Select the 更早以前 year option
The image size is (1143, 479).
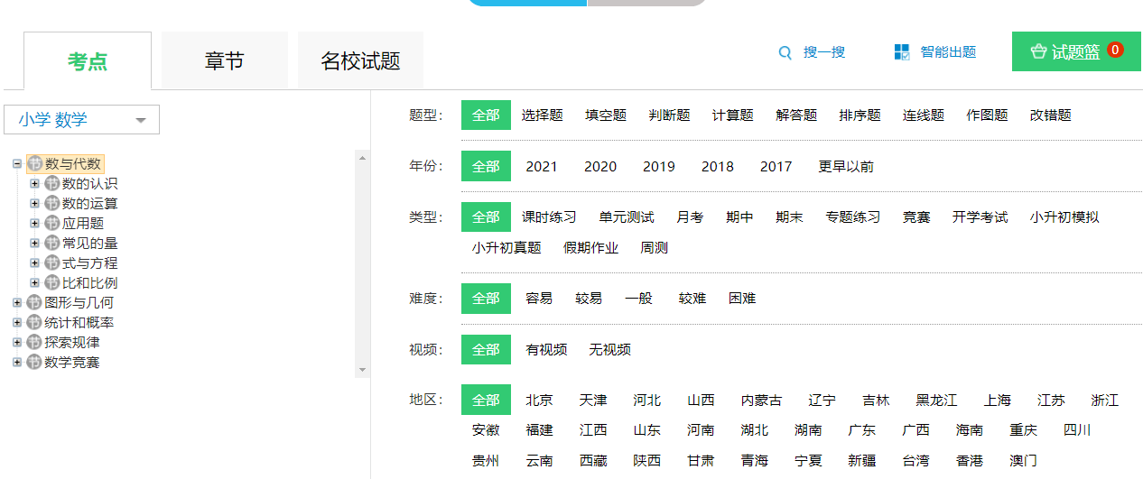point(846,167)
